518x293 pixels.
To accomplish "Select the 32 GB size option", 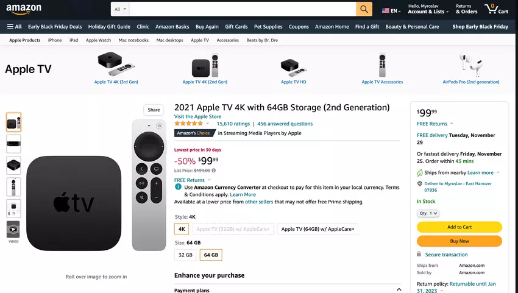I will click(185, 255).
